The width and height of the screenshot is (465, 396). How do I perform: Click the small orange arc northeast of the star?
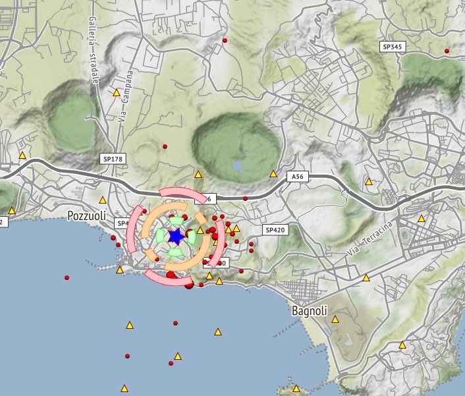[x=201, y=218]
